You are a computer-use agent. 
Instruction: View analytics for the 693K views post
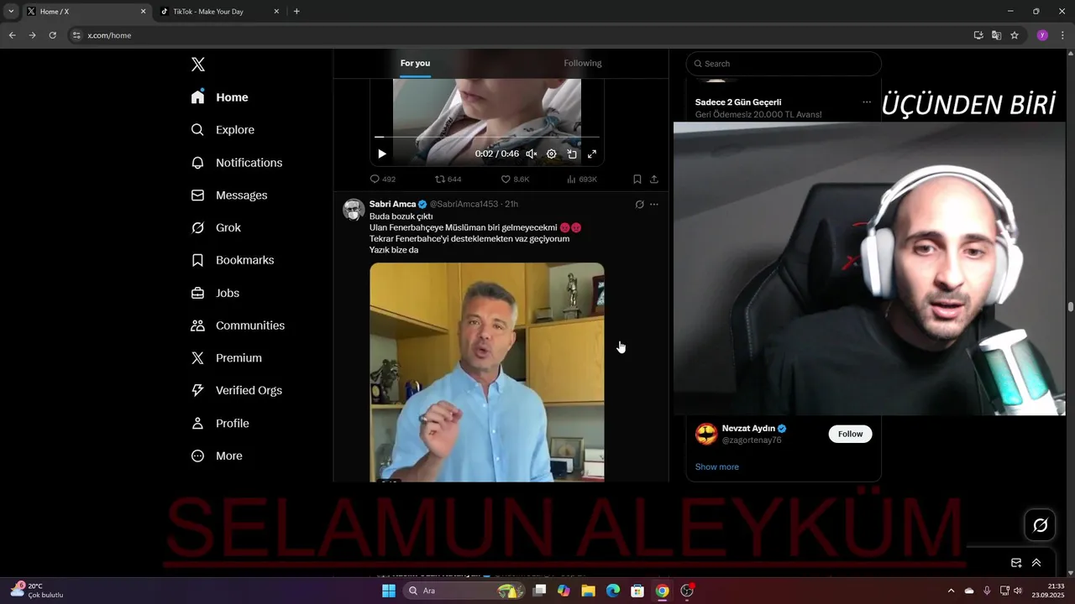point(582,180)
